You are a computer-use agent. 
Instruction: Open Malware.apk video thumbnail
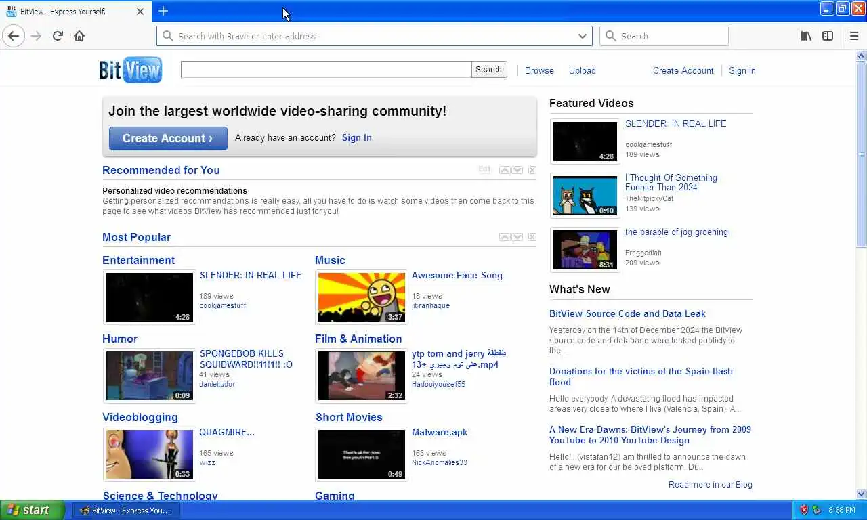[362, 454]
